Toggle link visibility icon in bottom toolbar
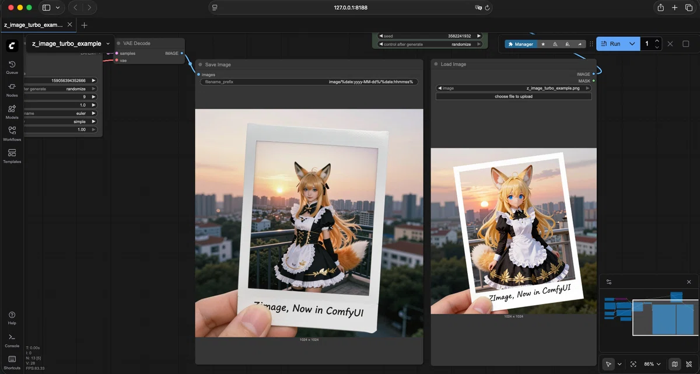This screenshot has width=700, height=374. pyautogui.click(x=688, y=364)
